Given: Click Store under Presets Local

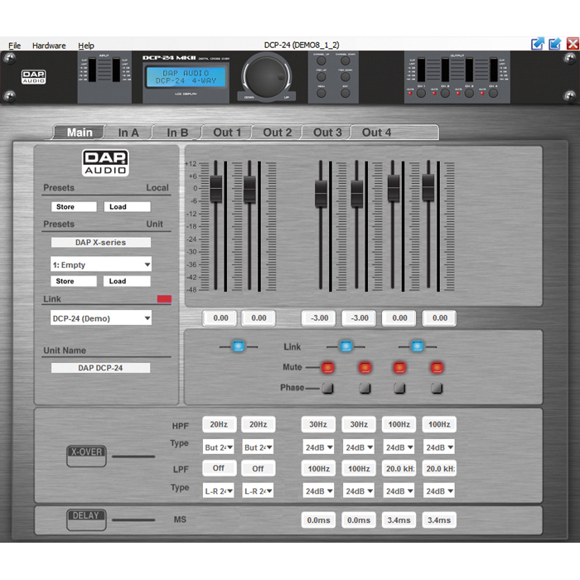Looking at the screenshot, I should pos(74,206).
